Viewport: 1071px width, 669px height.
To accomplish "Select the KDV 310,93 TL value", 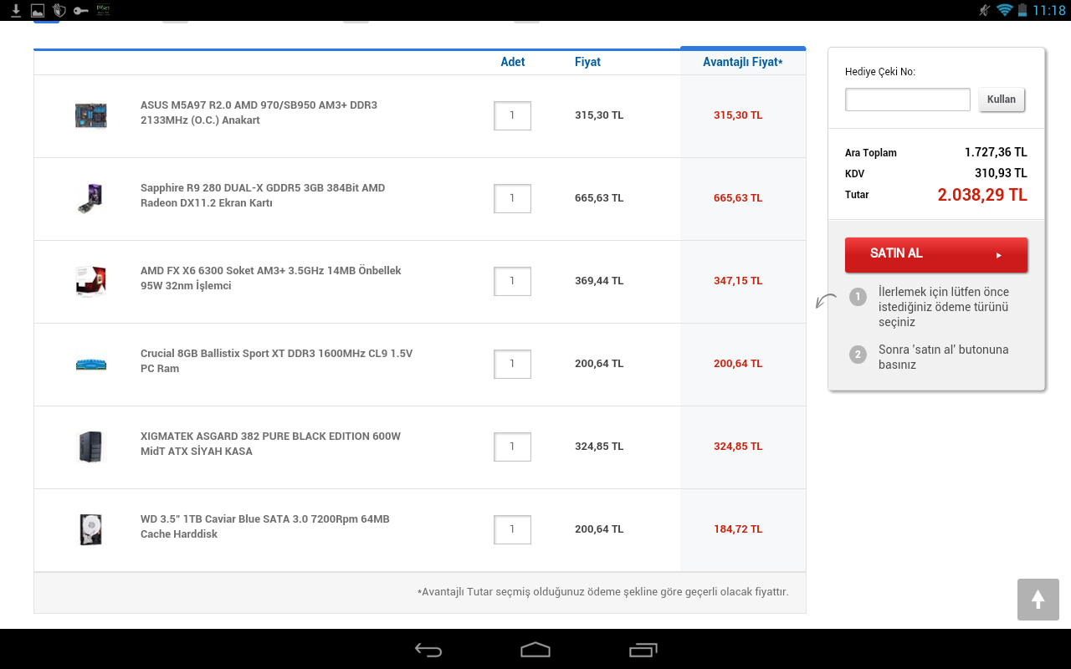I will 1001,173.
